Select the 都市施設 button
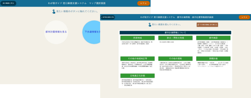Viewport: 251px width, 98px height. [x=213, y=38]
